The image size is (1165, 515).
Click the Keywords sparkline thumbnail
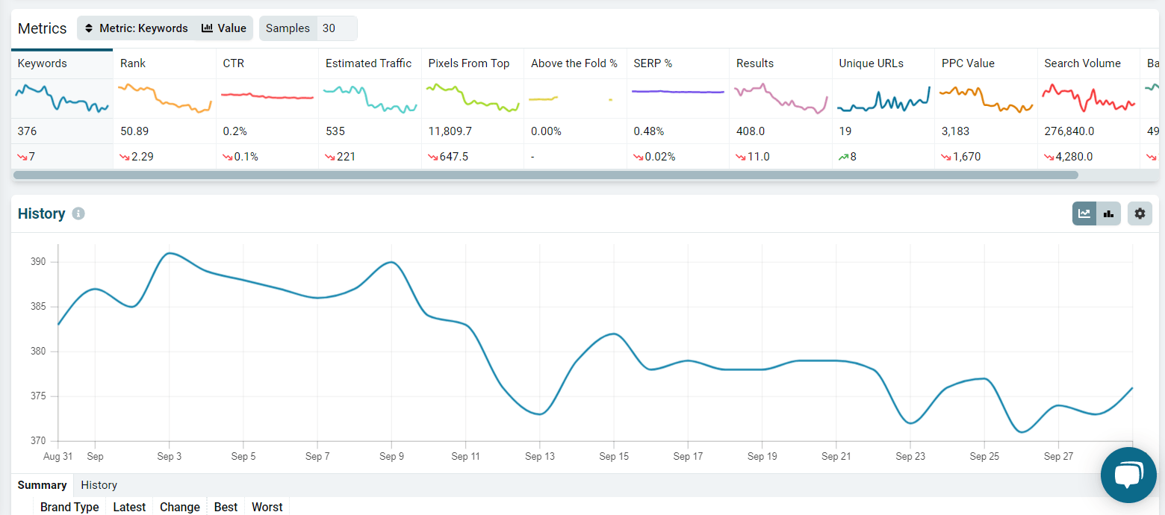[62, 99]
